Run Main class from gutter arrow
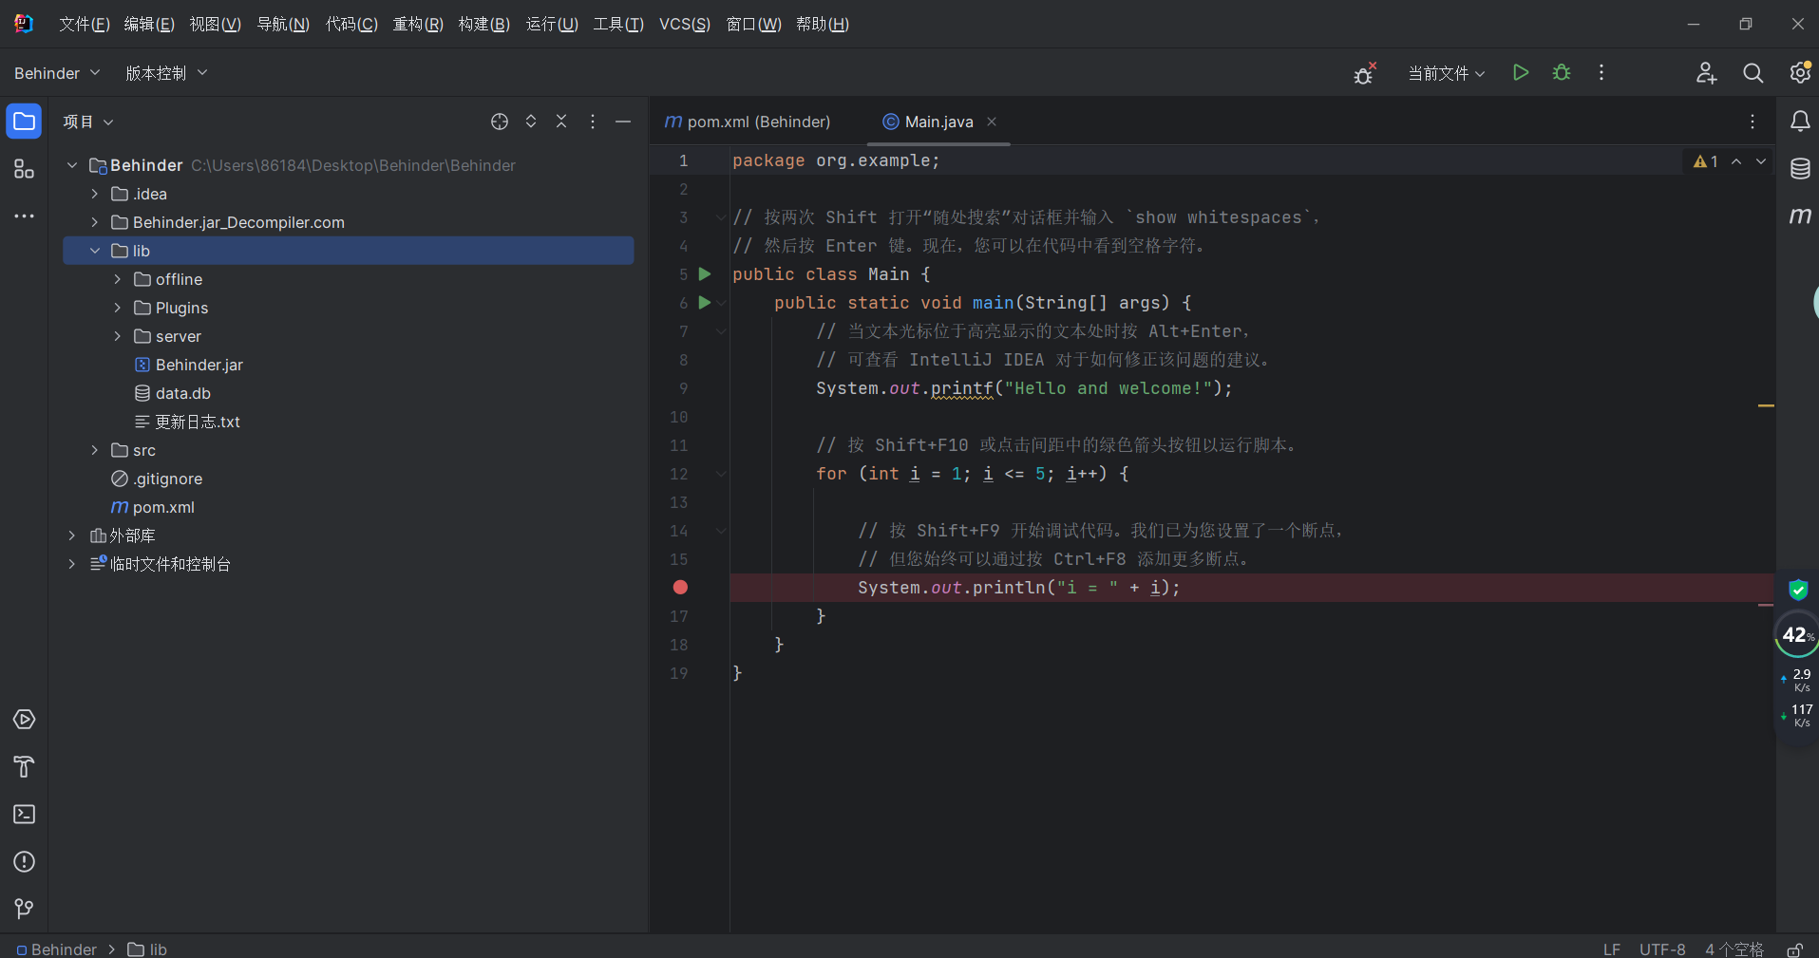Screen dimensions: 1819x958 [705, 274]
